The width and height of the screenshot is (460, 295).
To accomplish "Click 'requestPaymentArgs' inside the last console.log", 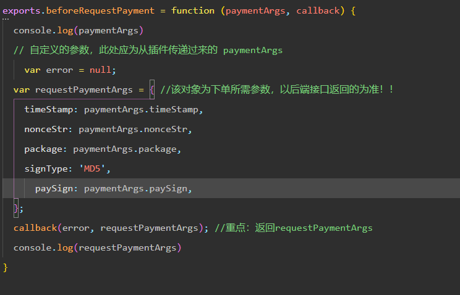I will click(127, 248).
